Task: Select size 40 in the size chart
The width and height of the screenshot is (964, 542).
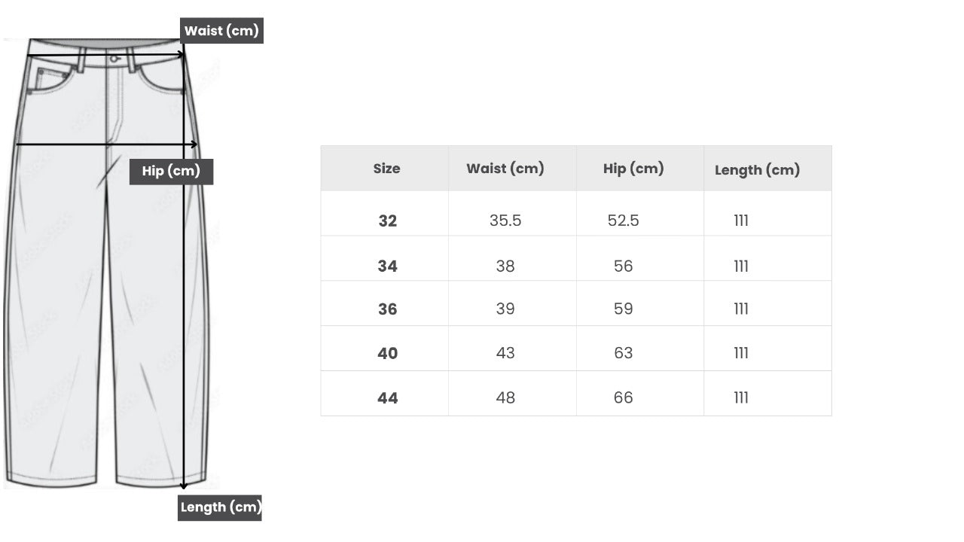Action: click(x=387, y=354)
